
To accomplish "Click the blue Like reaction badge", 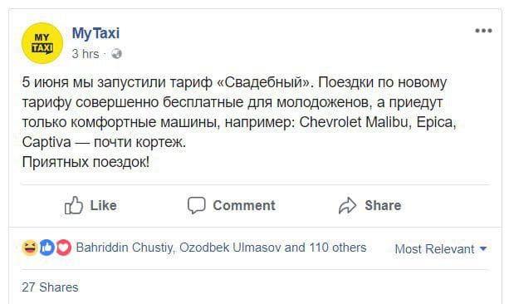I will click(x=47, y=248).
